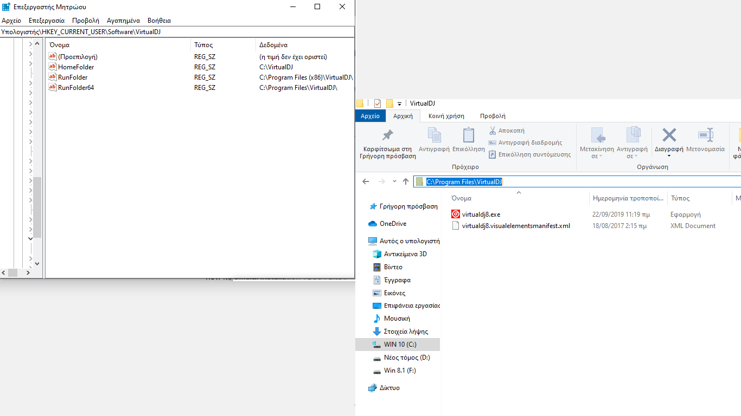This screenshot has height=416, width=741.
Task: Click Ημερομηνία τροποποίησης column header
Action: (628, 198)
